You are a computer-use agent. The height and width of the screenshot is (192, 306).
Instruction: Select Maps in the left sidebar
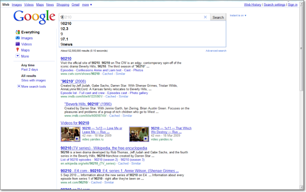[25, 50]
